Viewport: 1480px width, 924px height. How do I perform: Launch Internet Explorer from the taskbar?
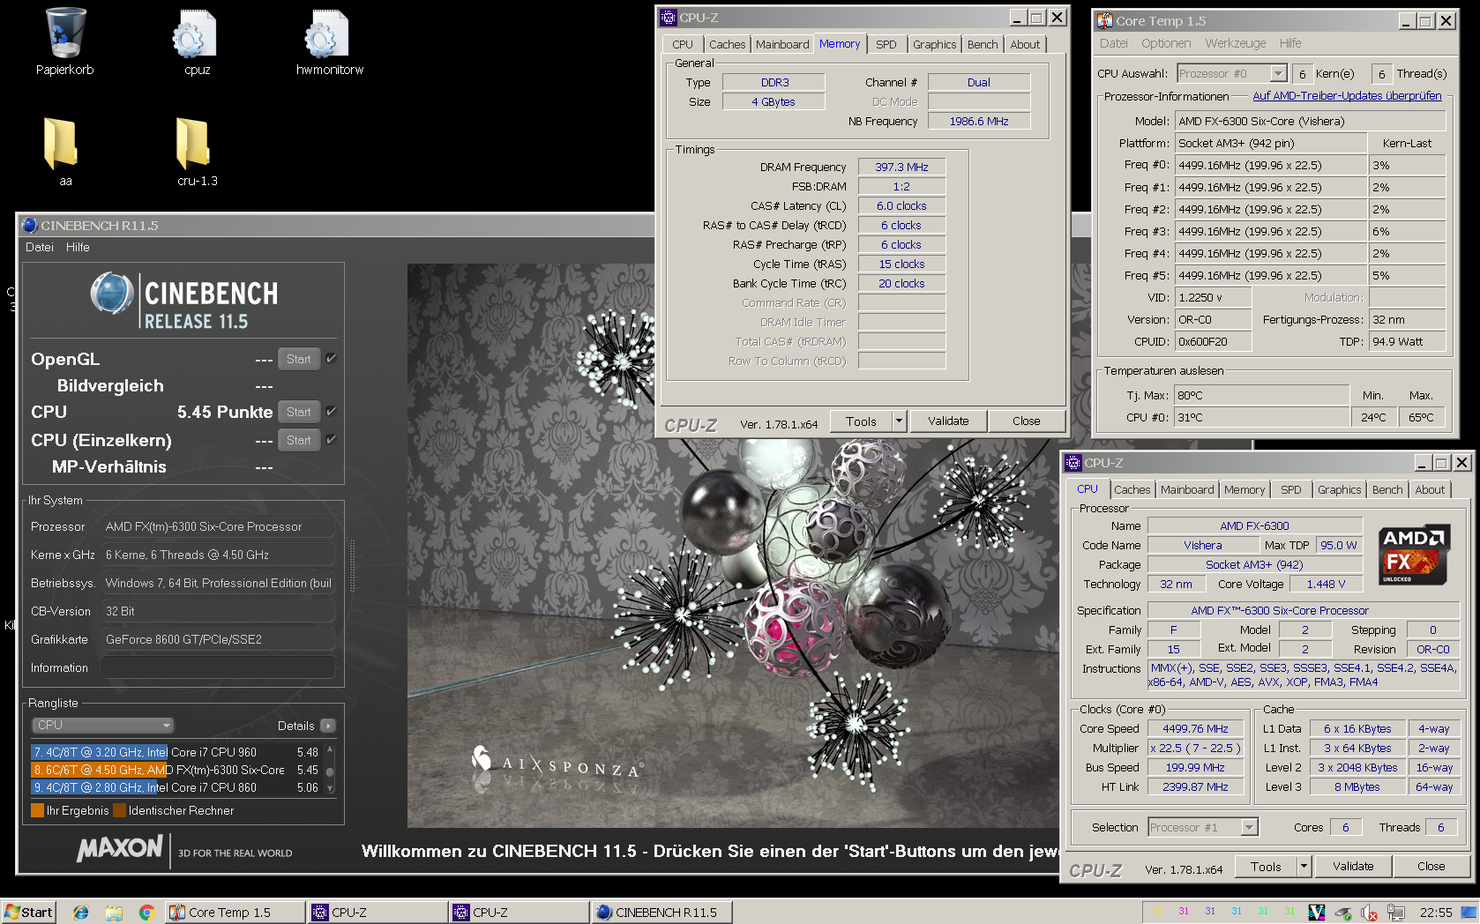(81, 913)
